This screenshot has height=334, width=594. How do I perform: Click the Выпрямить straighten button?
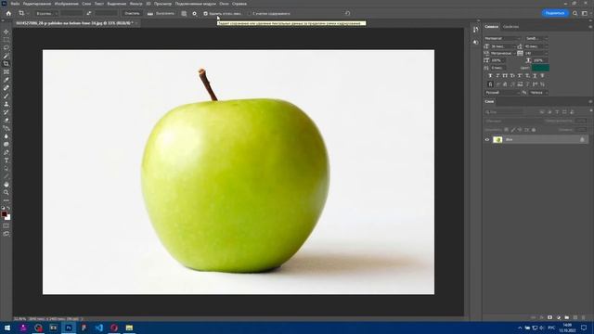pos(161,13)
